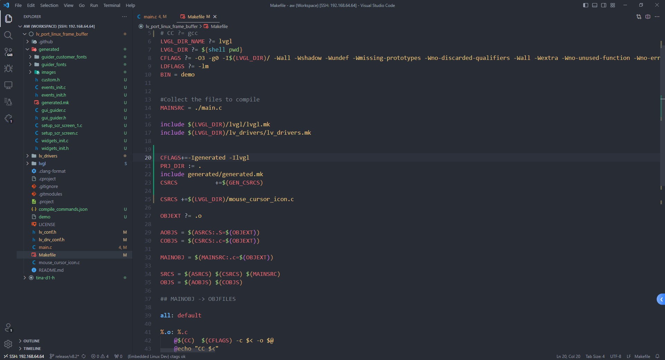Open README.md file
Image resolution: width=665 pixels, height=360 pixels.
[x=51, y=270]
